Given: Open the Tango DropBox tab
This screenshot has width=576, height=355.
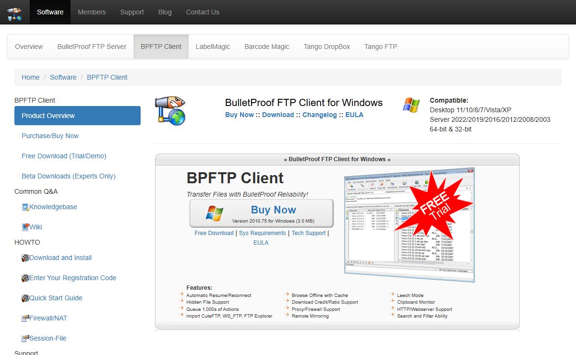Looking at the screenshot, I should 327,47.
